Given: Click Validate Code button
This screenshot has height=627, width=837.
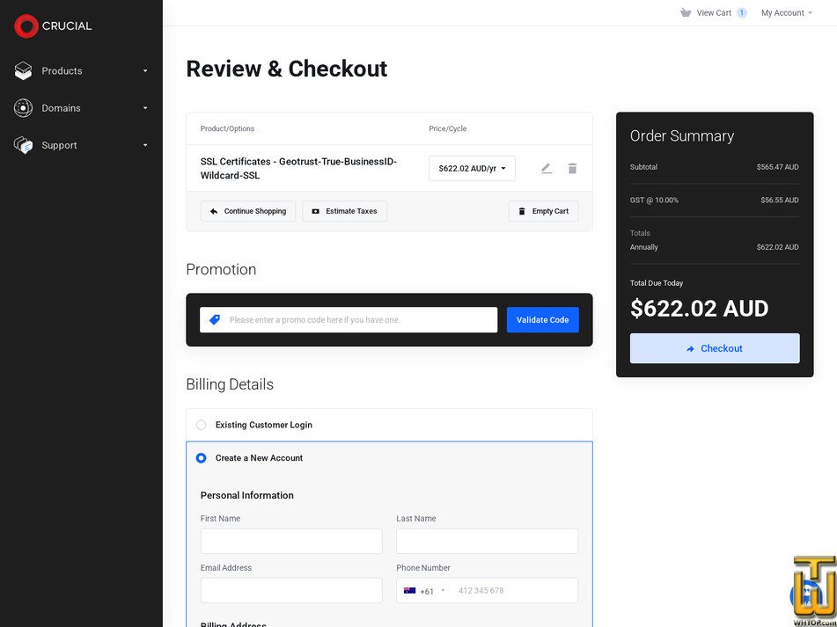Looking at the screenshot, I should click(542, 320).
